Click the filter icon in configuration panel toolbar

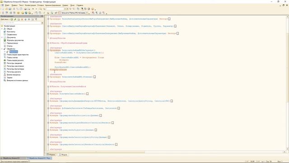pyautogui.click(x=36, y=19)
